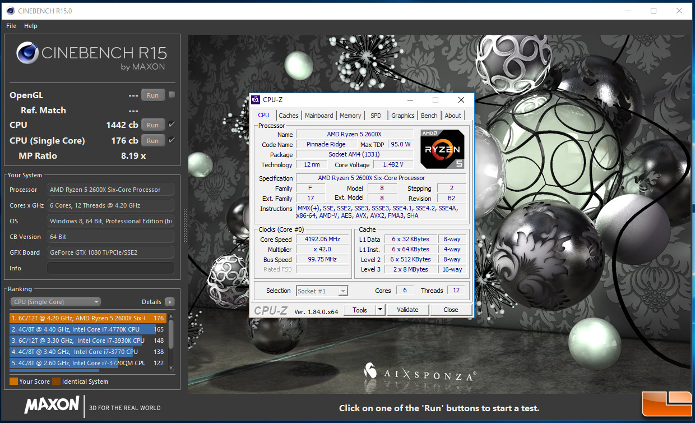This screenshot has width=695, height=423.
Task: Select ranking row 'AMD Ryzen 5 2600X Six-'
Action: point(88,318)
